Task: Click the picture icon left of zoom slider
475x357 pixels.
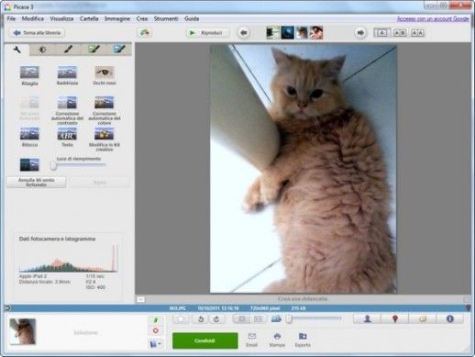Action: 276,319
